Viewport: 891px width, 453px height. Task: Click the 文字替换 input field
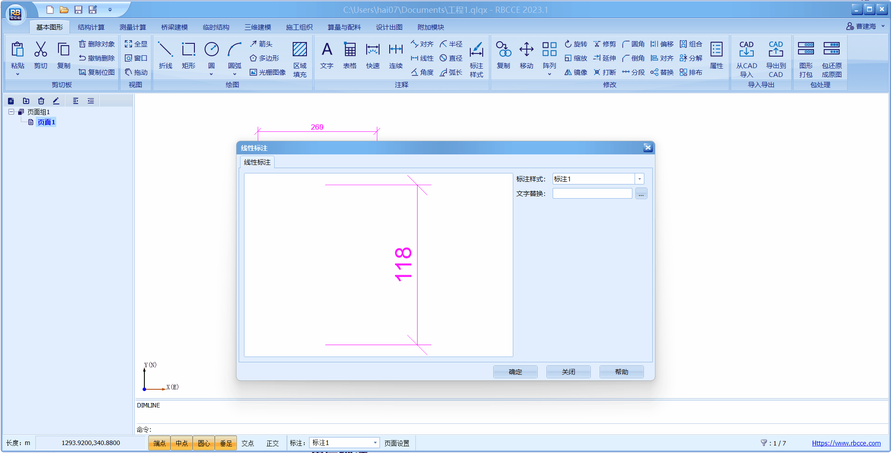[592, 194]
